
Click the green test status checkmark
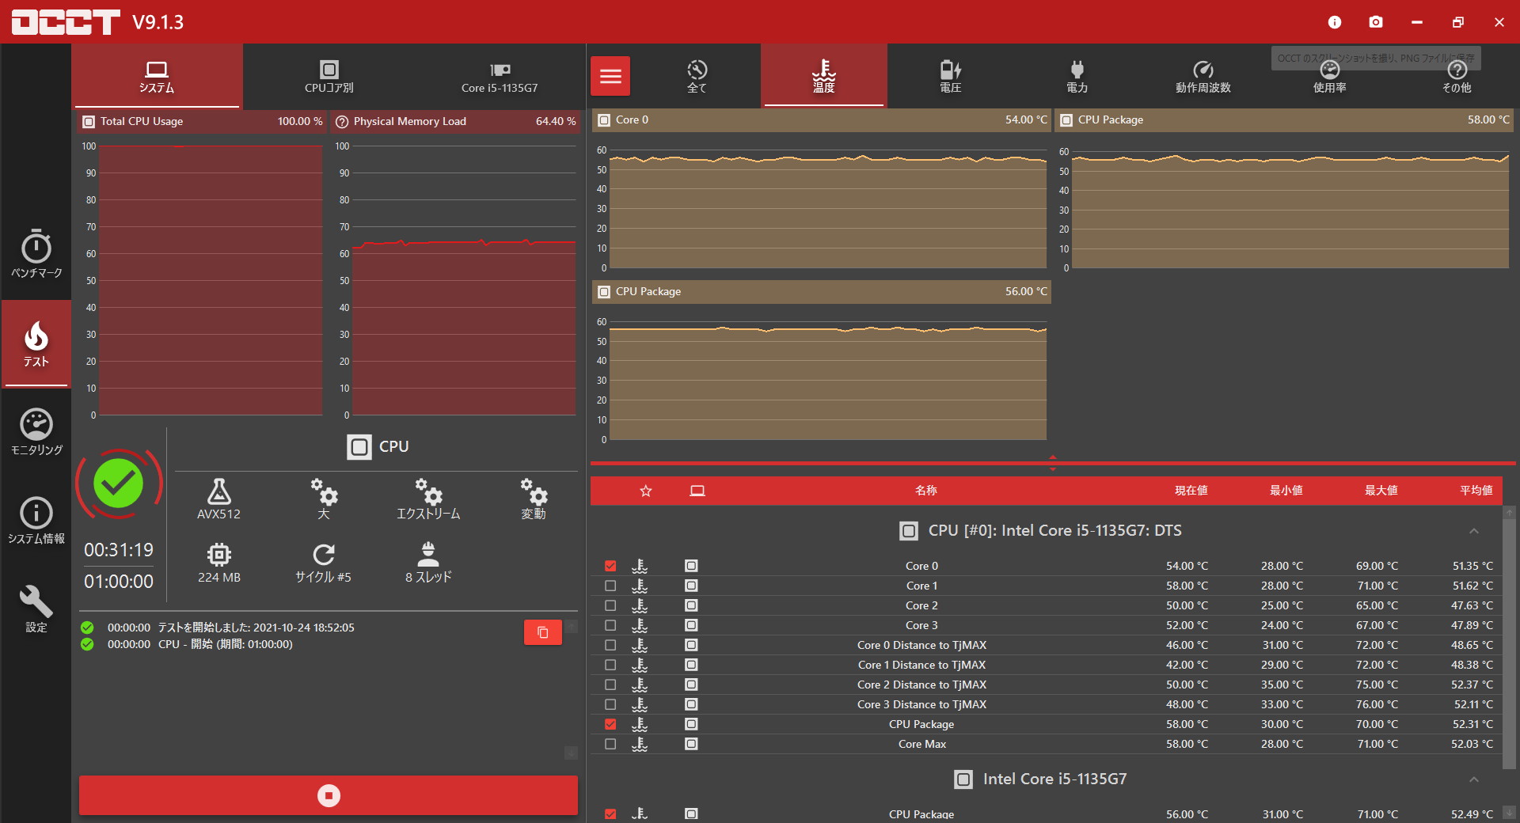(119, 484)
